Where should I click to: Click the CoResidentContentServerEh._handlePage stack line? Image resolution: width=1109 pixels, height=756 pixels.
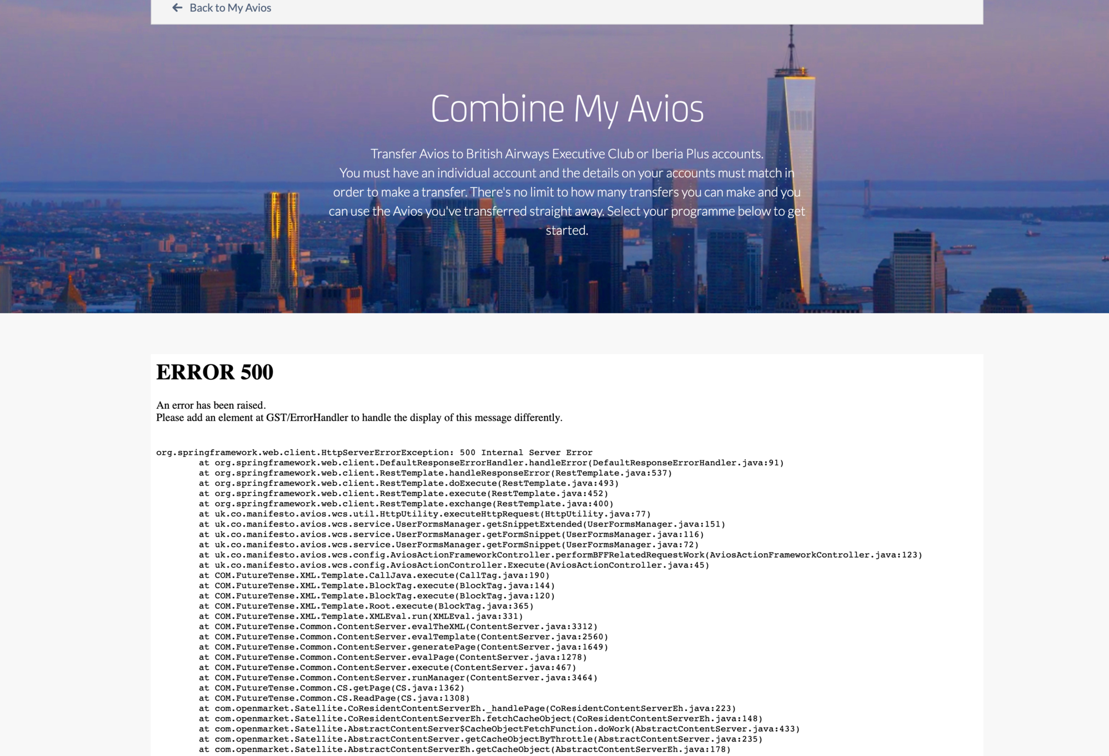coord(467,709)
